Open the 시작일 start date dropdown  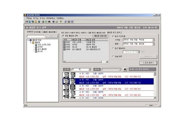tap(153, 40)
